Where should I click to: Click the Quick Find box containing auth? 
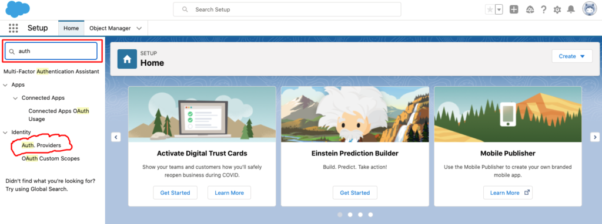tap(51, 51)
